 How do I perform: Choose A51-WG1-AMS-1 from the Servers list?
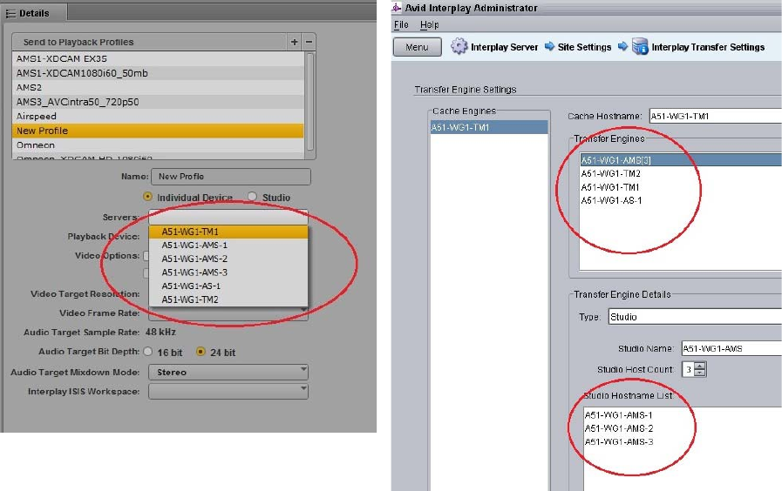point(228,245)
